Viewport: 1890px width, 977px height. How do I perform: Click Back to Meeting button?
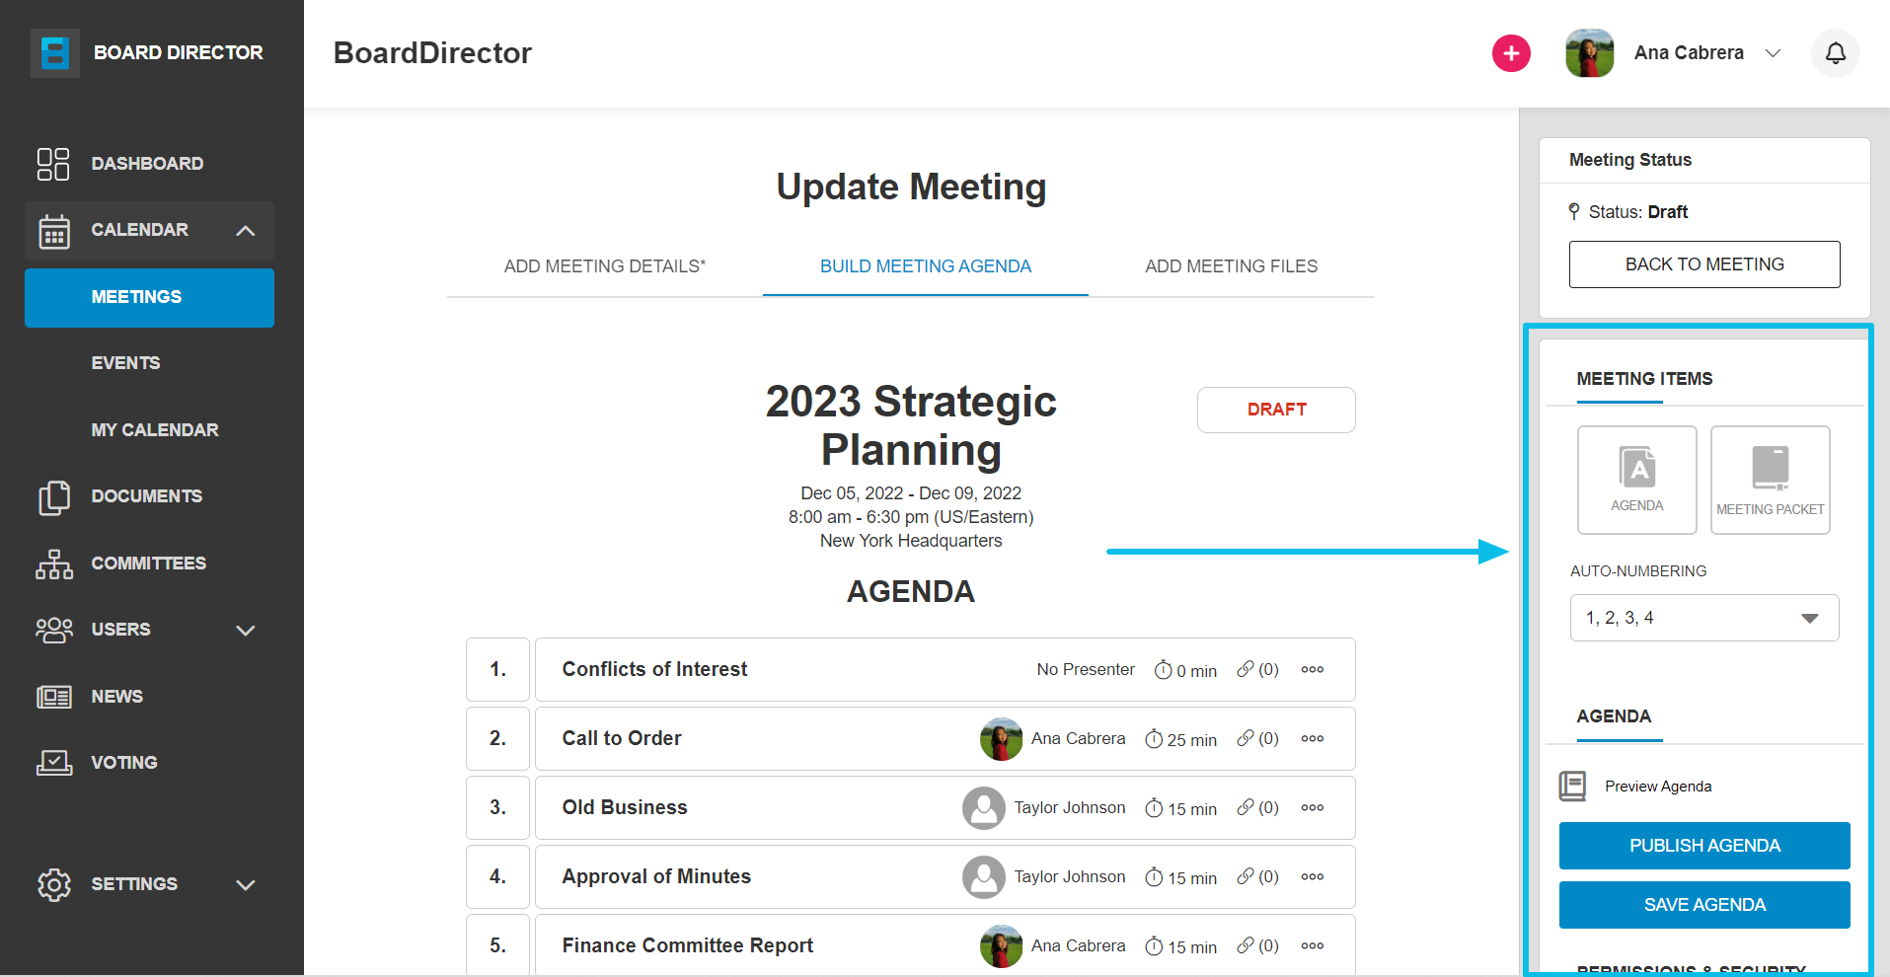pos(1704,264)
